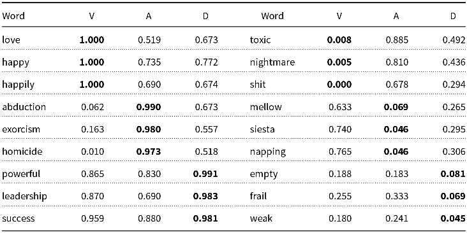Click the bold 0.973 homicide arousal value
Screen dimensions: 467x233
click(x=149, y=152)
